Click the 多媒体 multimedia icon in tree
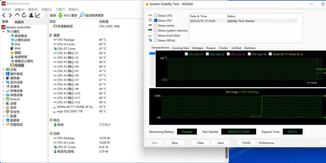This screenshot has width=326, height=163. [x=8, y=86]
